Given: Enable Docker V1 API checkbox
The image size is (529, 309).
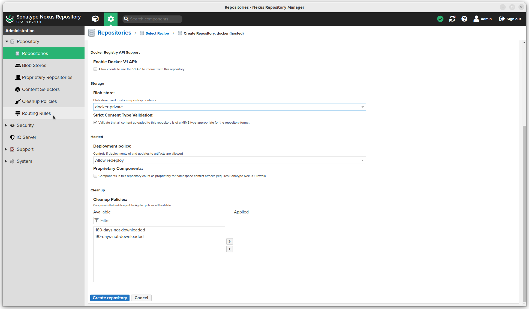Looking at the screenshot, I should pos(95,69).
